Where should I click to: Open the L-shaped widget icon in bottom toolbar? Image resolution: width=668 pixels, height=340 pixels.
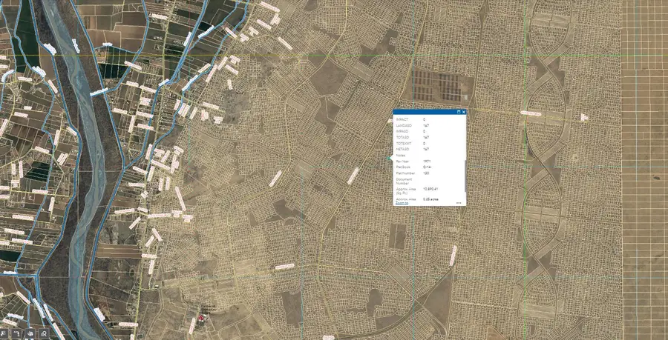16,334
